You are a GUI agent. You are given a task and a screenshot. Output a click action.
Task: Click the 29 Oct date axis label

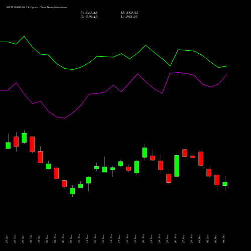click(23, 239)
